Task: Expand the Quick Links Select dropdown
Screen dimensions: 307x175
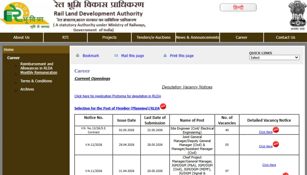Action: [x=274, y=58]
